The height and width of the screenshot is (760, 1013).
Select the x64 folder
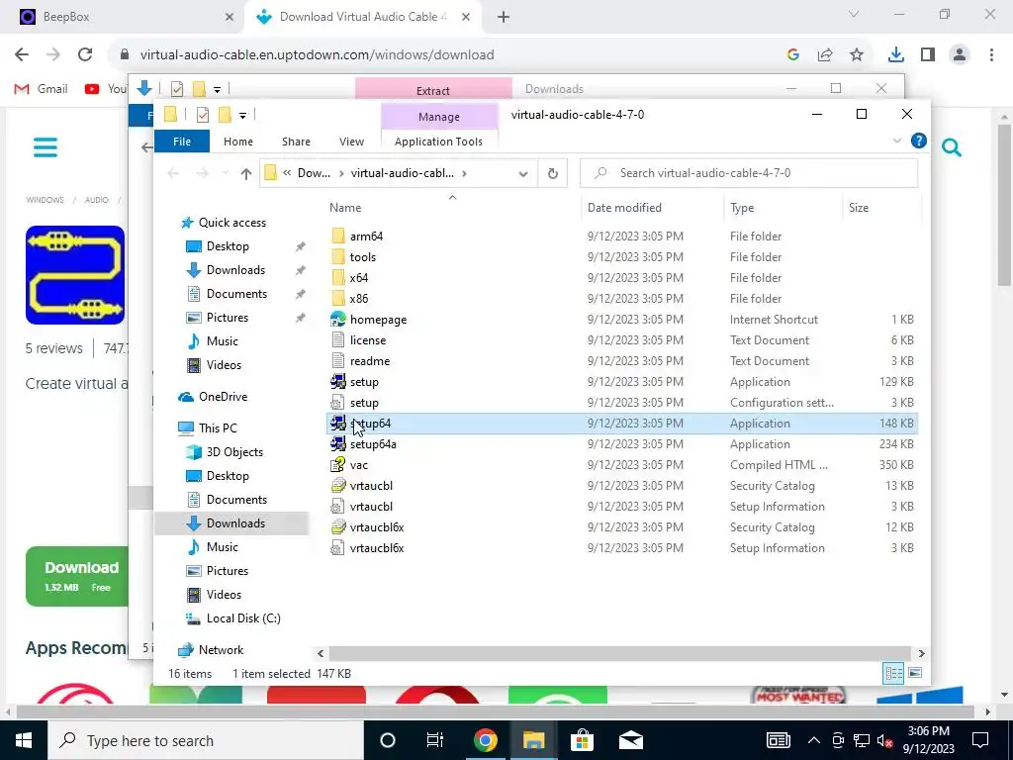[x=358, y=277]
